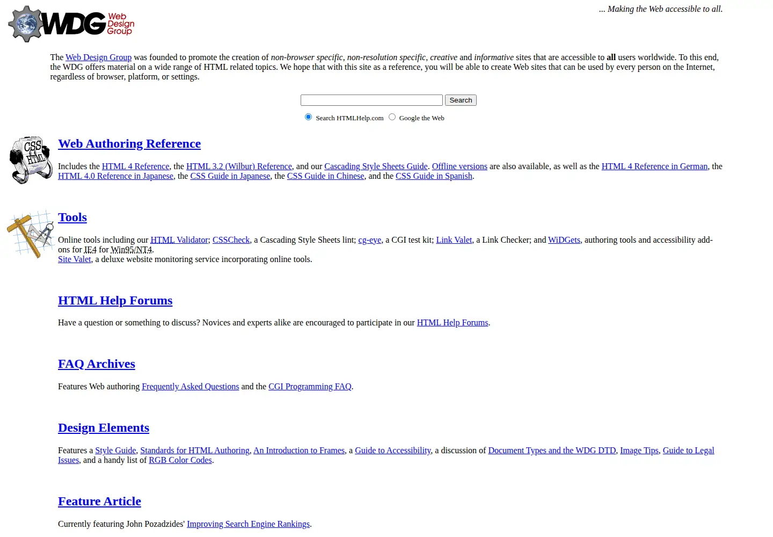Open Cascading Style Sheets Guide link
Viewport: 773px width, 537px height.
(376, 166)
